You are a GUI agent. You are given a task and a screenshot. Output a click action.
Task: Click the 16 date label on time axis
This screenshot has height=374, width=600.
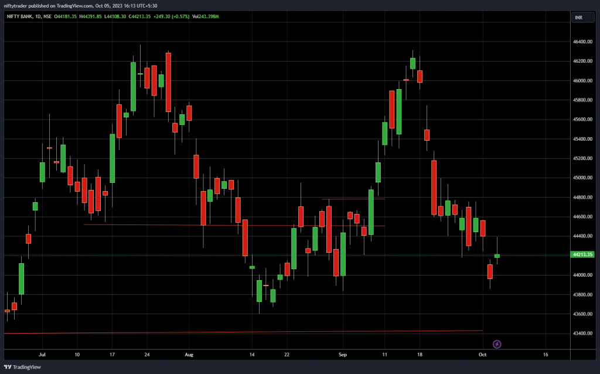(546, 355)
